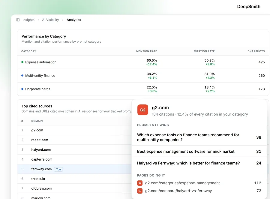270x199 pixels.
Task: Open the mid-market expense software prompt
Action: coord(199,152)
